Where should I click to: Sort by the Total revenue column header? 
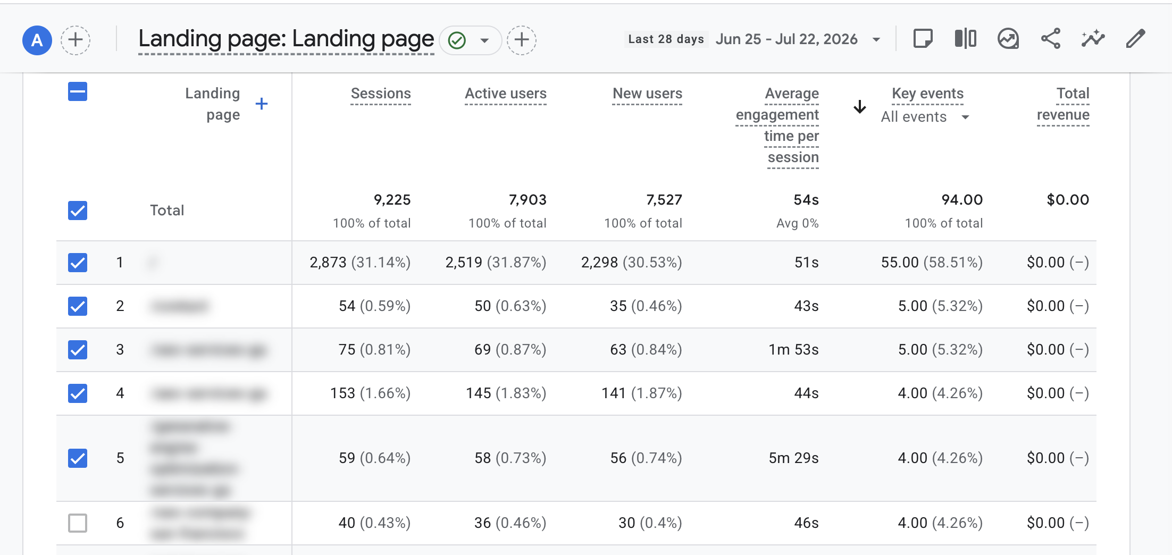[x=1064, y=104]
